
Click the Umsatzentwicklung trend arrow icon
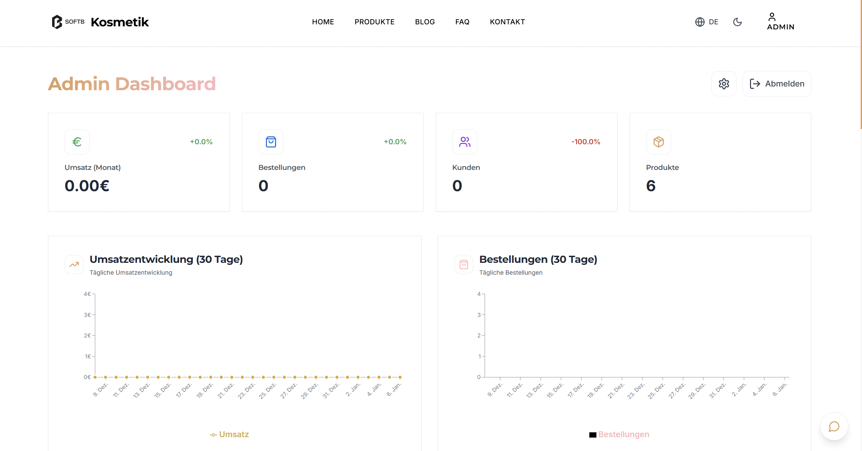pos(74,265)
